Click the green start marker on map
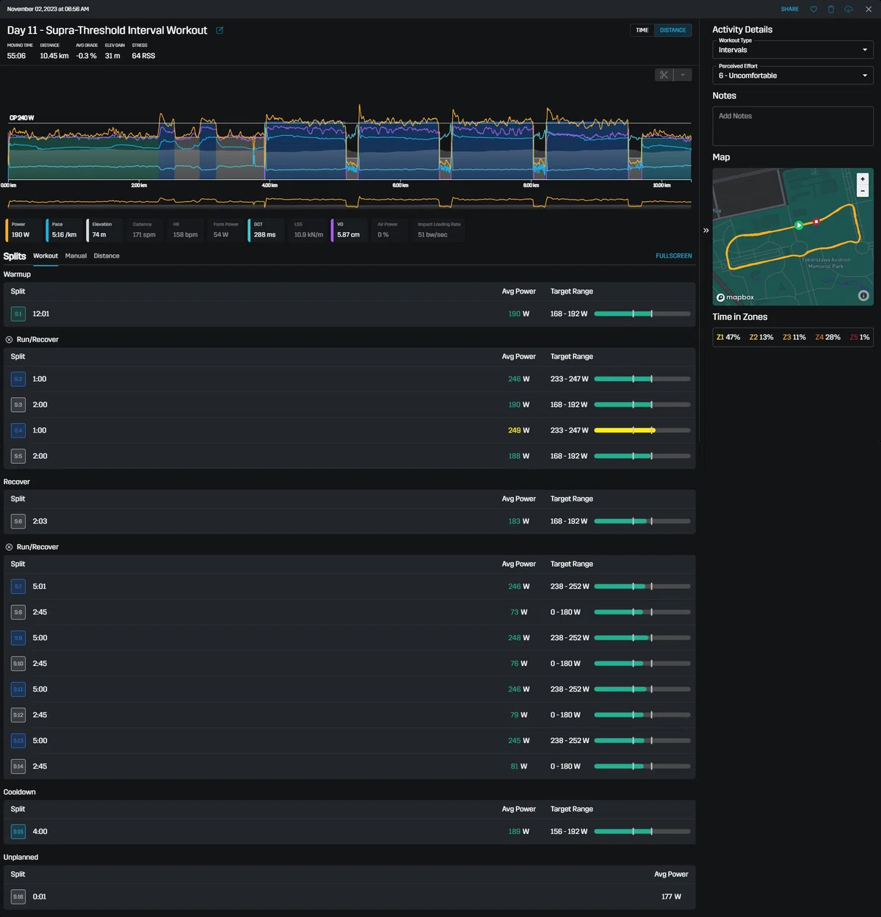The width and height of the screenshot is (881, 917). (x=799, y=225)
